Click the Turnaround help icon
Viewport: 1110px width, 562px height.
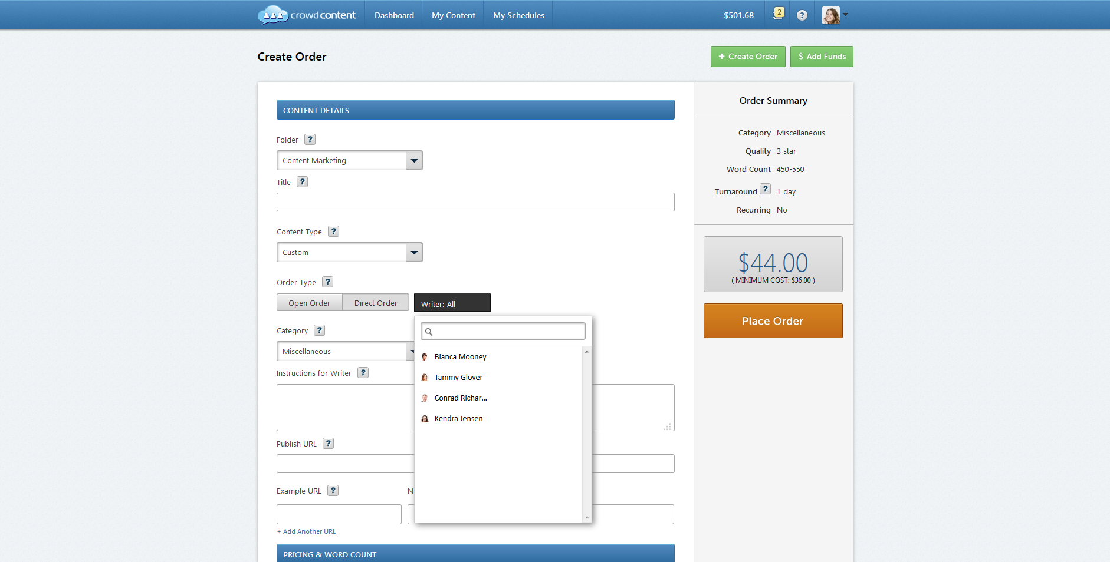pos(765,189)
